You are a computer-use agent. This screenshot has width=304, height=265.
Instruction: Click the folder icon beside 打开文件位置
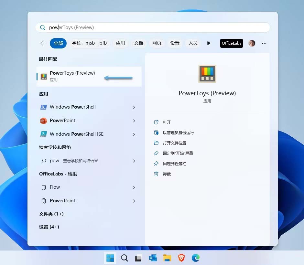156,143
